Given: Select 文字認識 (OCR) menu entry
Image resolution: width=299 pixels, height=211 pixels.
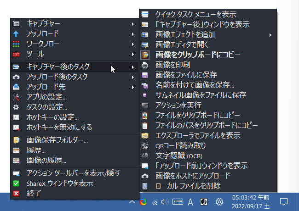Looking at the screenshot, I should point(208,156).
